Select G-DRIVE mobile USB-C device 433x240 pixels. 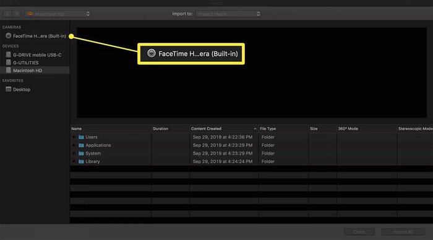(35, 55)
